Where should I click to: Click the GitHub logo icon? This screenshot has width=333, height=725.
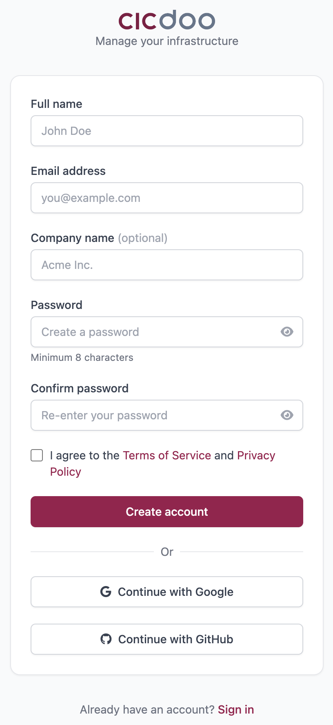coord(106,639)
